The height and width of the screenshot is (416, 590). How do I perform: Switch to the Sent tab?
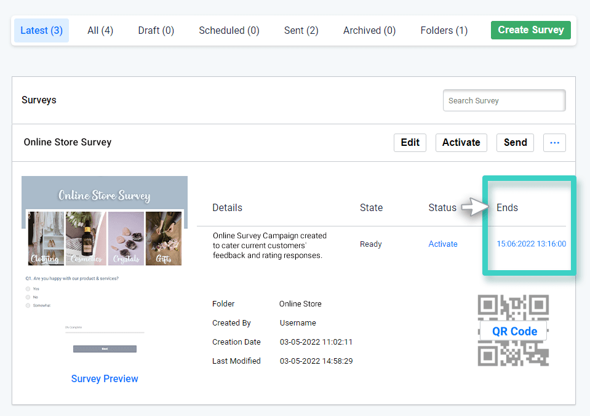pos(301,30)
